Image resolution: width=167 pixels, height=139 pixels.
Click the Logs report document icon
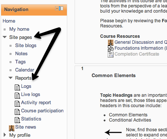[x=17, y=87]
